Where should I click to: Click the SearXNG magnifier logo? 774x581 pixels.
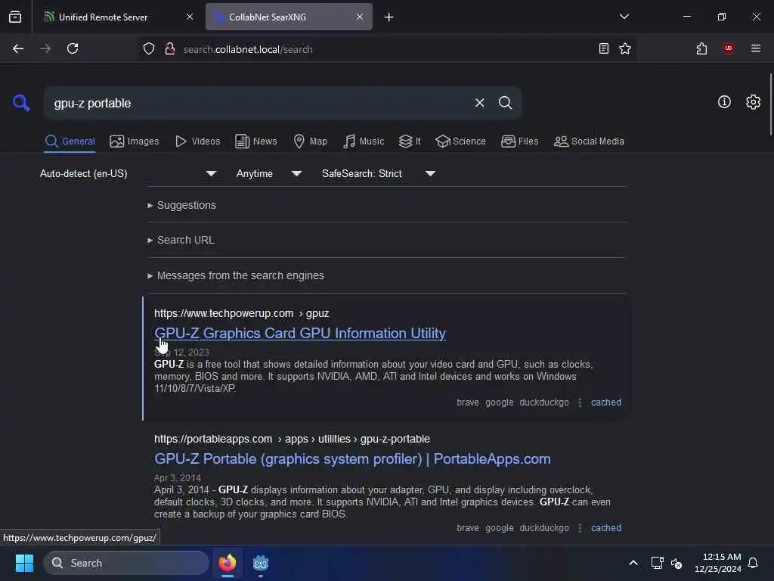click(21, 103)
